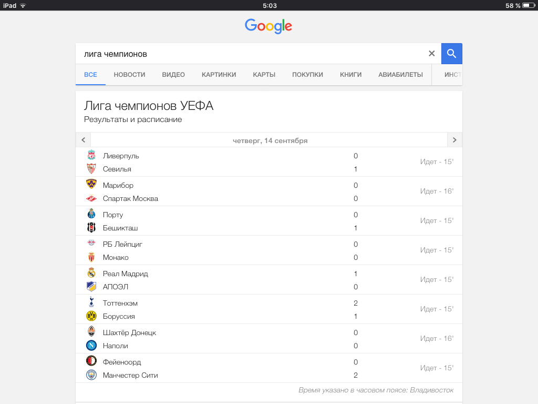
Task: Go to next match day
Action: point(454,140)
